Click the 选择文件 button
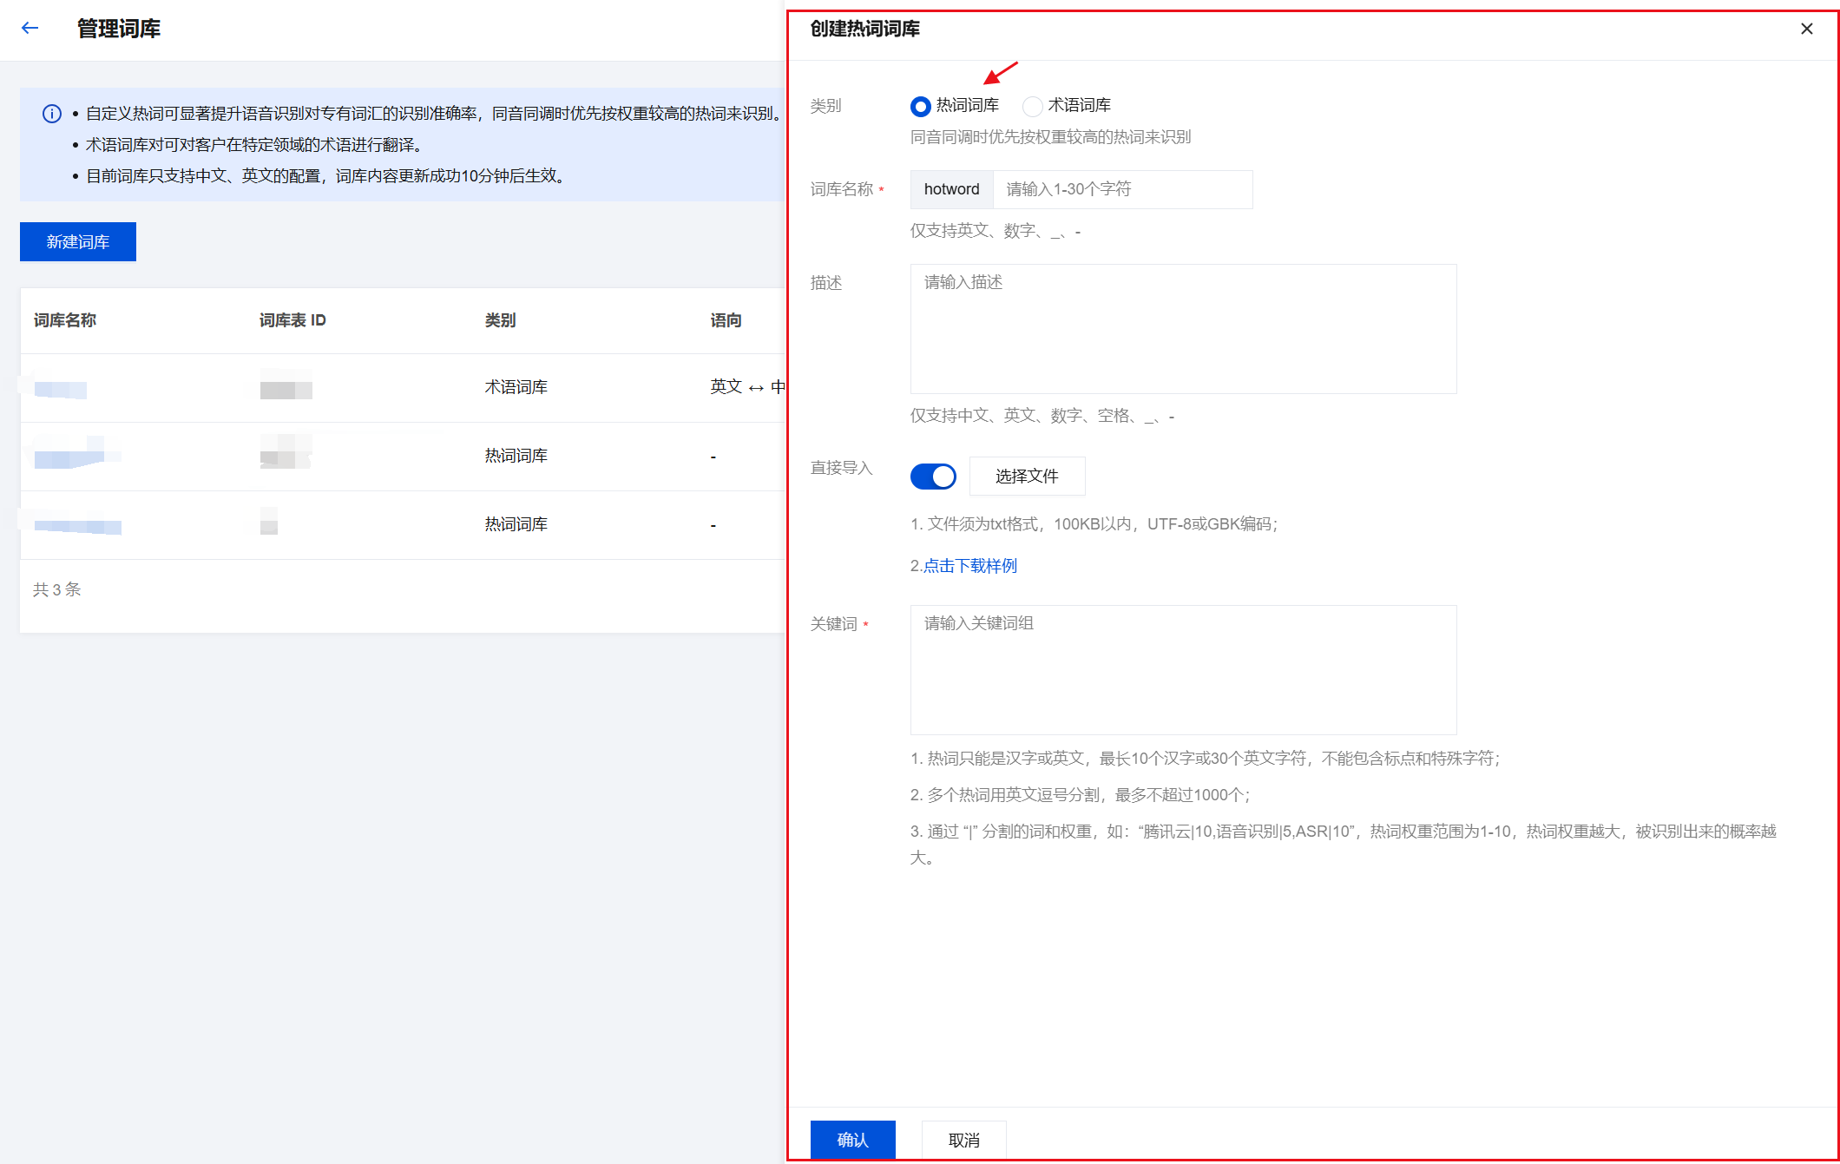 point(1027,477)
